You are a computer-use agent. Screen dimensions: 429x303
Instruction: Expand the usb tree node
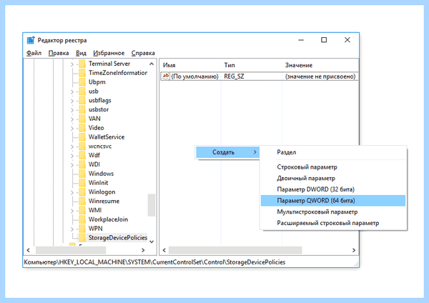pyautogui.click(x=72, y=91)
